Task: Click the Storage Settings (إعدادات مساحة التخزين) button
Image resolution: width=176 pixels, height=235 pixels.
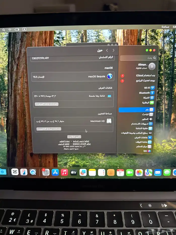Action: point(49,129)
